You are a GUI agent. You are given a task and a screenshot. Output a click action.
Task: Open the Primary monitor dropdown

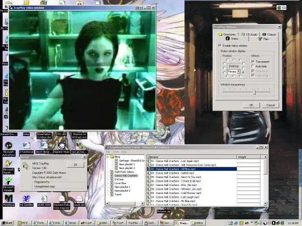tap(238, 71)
